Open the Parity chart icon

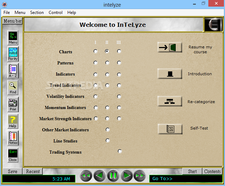click(13, 54)
